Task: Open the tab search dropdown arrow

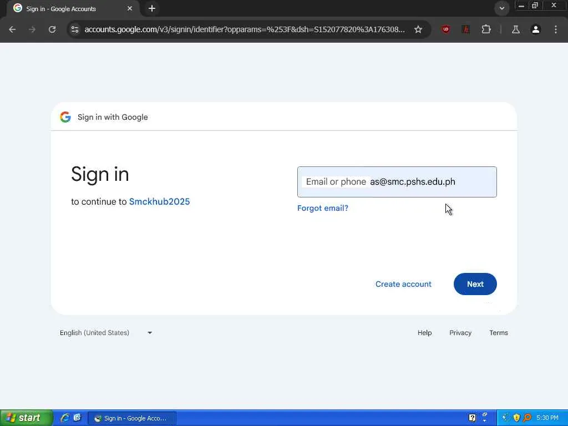Action: click(x=501, y=8)
